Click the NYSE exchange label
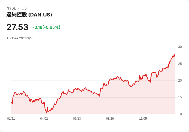Screen dimensions: 189x132 pos(11,8)
